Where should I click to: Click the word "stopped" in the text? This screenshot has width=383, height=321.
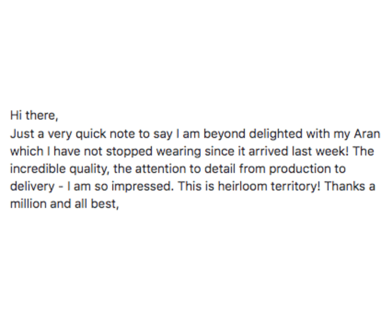point(129,152)
